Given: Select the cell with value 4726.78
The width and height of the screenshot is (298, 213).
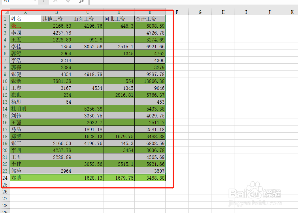Looking at the screenshot, I should 150,33.
